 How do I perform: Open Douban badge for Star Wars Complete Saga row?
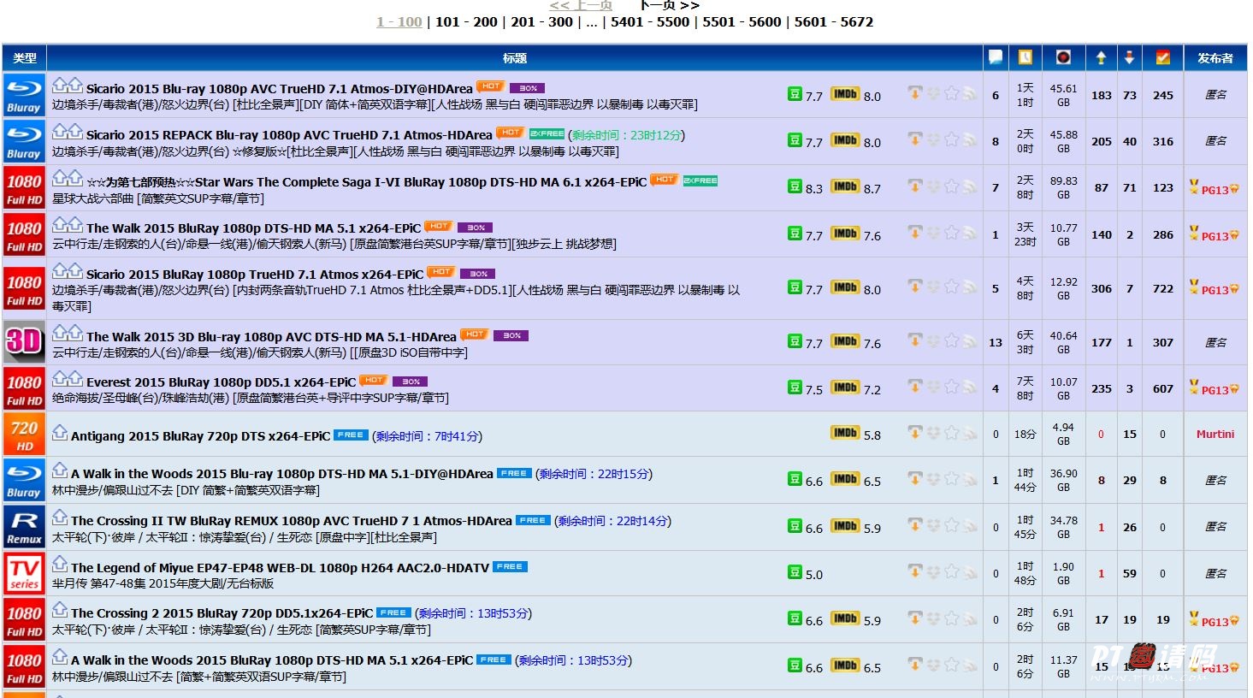[x=795, y=186]
